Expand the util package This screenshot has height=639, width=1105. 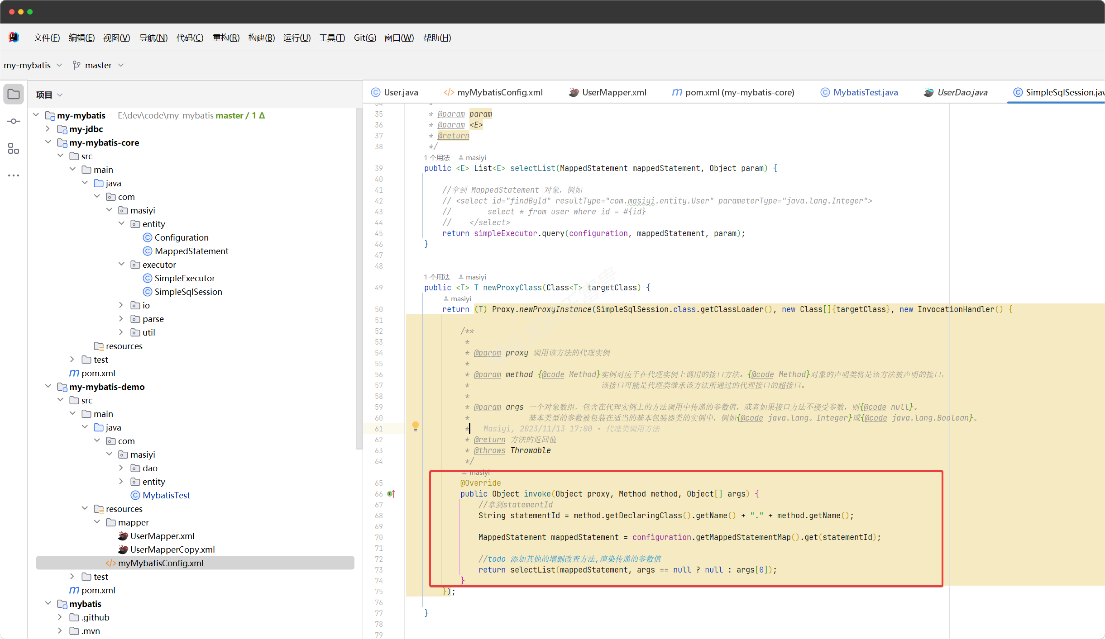pos(121,332)
